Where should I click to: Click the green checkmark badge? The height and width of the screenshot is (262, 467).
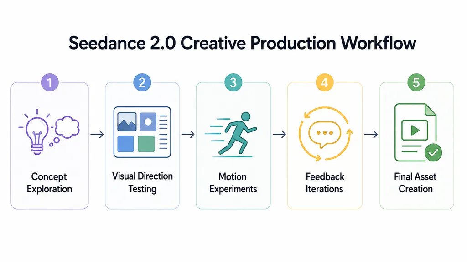(433, 152)
